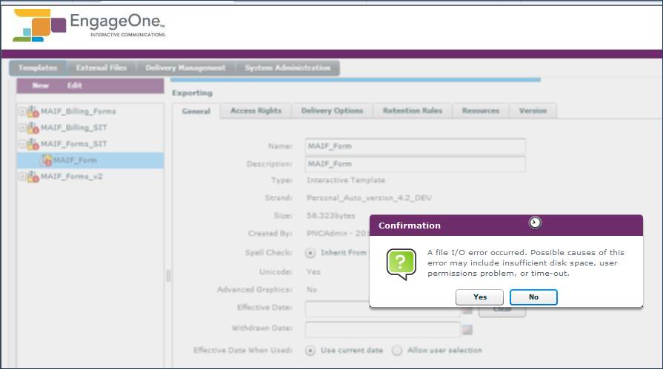
Task: Collapse the MAIF_Forms_SIT tree node
Action: (22, 144)
